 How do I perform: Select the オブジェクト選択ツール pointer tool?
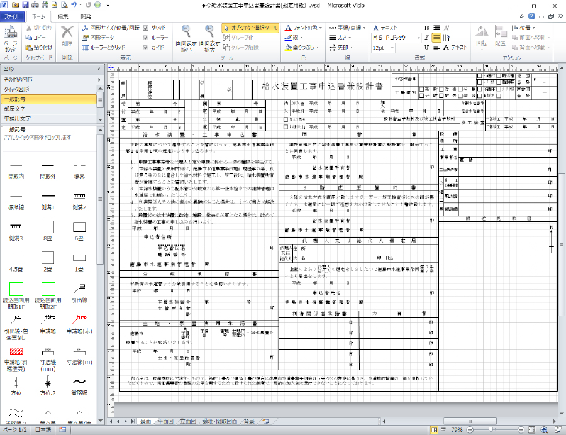tap(250, 28)
